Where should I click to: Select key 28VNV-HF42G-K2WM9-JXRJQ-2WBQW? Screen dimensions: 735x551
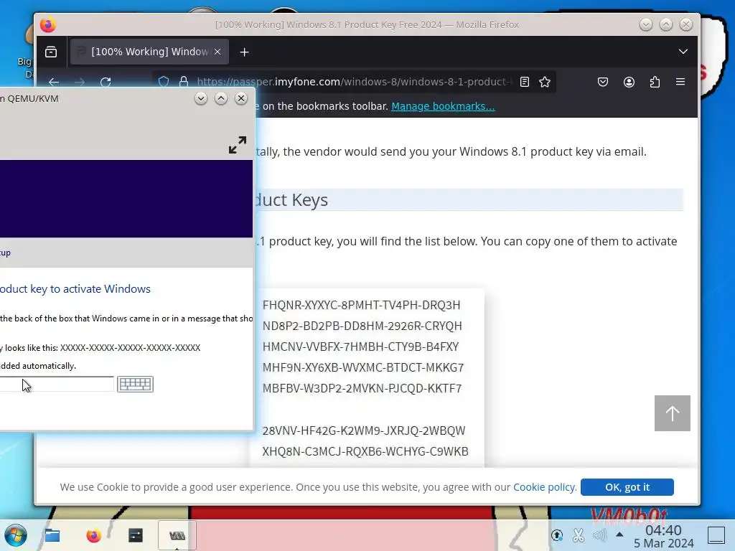click(364, 430)
